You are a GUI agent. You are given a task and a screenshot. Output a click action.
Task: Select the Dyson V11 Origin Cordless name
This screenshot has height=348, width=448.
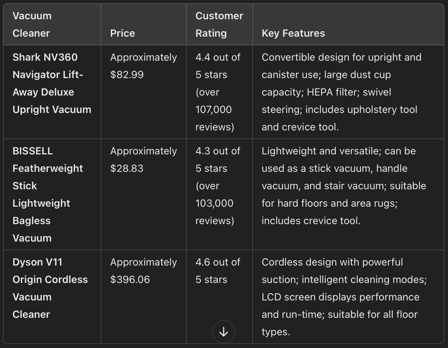[x=50, y=288]
